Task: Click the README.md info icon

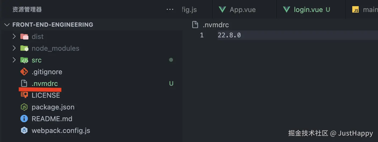Action: pyautogui.click(x=24, y=119)
